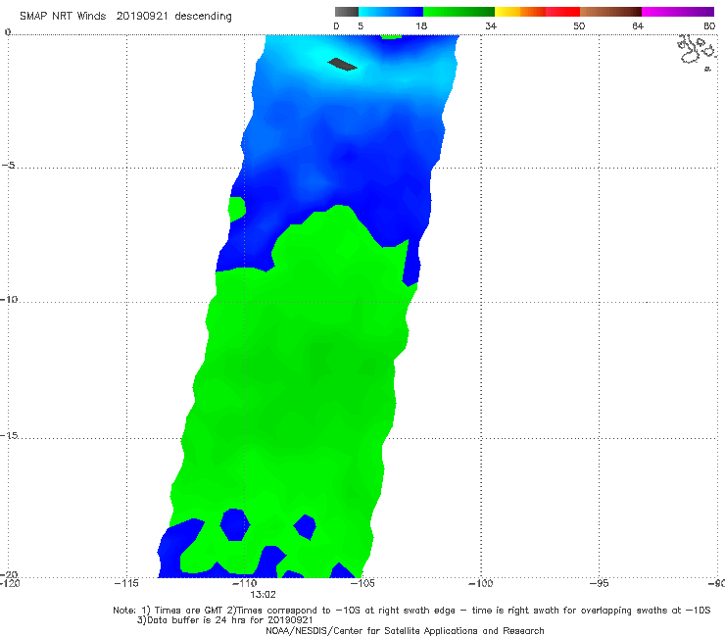Click the color scale label "50"
Screen dimensions: 725x637
[579, 26]
